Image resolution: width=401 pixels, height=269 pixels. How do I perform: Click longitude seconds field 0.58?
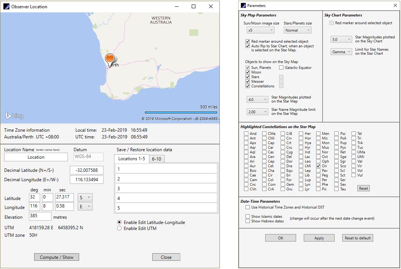[65, 206]
